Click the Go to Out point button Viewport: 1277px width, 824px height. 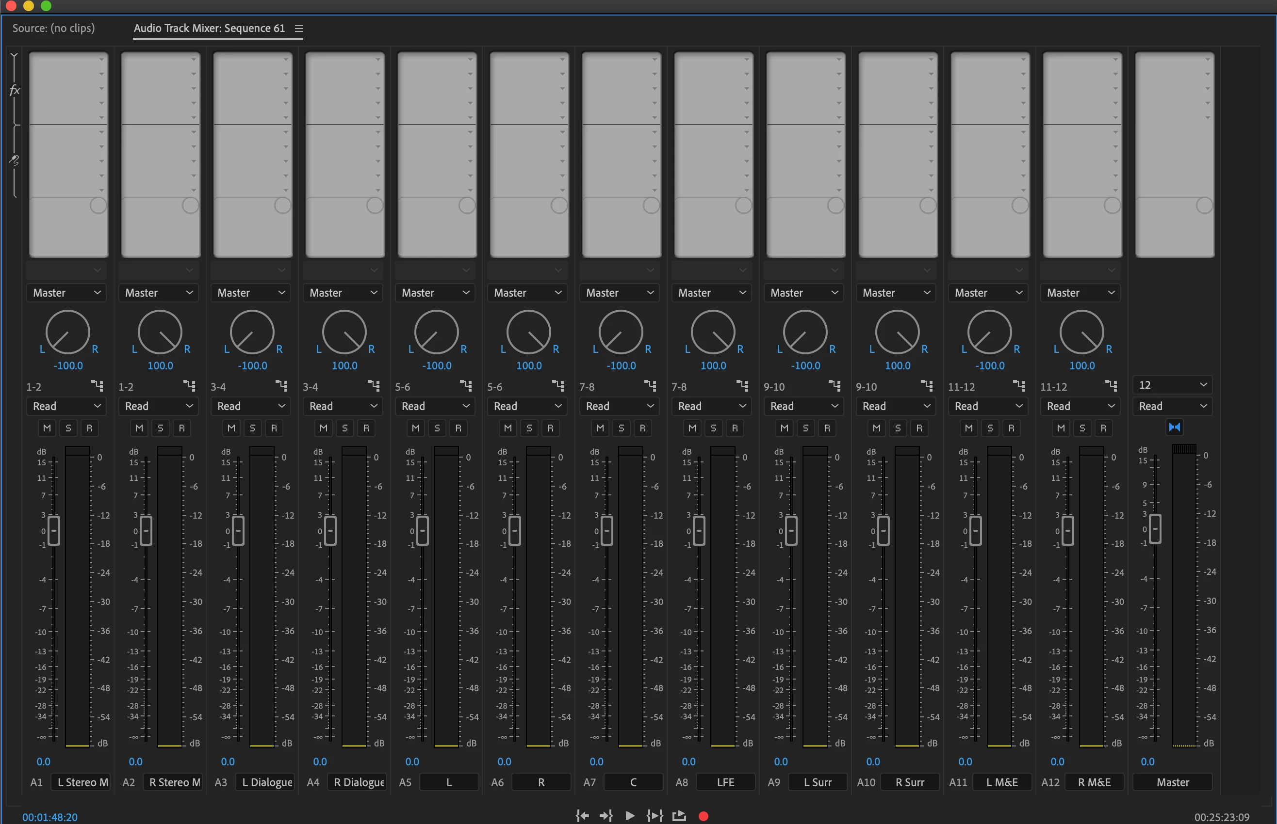point(606,815)
